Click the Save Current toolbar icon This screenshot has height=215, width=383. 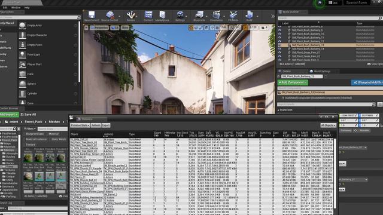coord(92,14)
